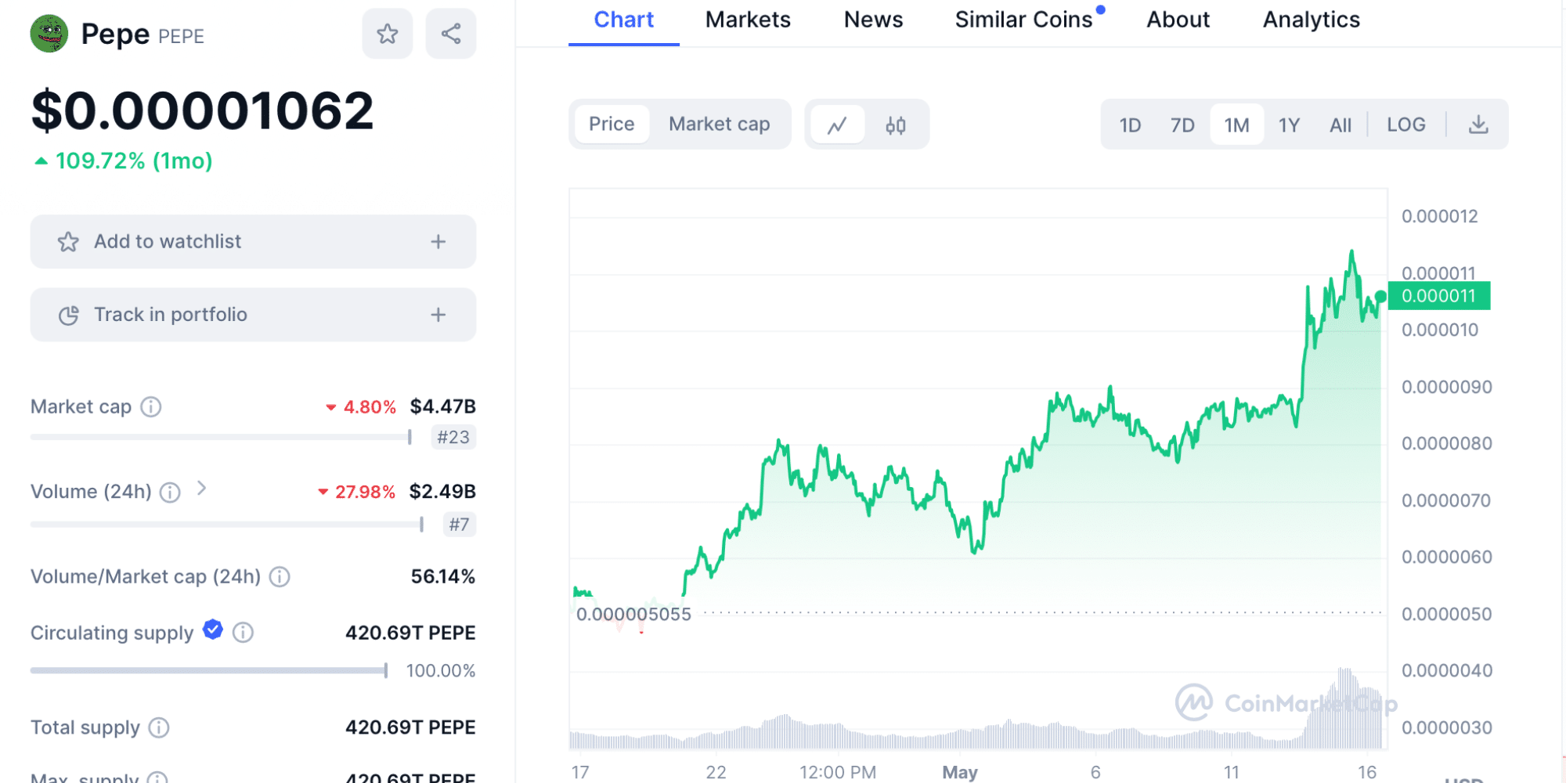This screenshot has width=1566, height=783.
Task: Click the #7 volume rank badge
Action: (x=460, y=524)
